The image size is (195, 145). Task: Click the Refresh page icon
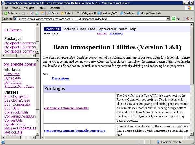tap(37, 13)
